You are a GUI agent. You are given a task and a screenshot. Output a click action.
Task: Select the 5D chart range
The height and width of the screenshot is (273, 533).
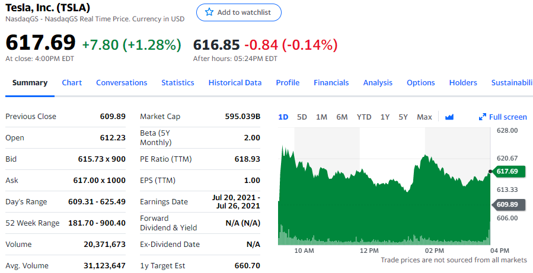(302, 117)
